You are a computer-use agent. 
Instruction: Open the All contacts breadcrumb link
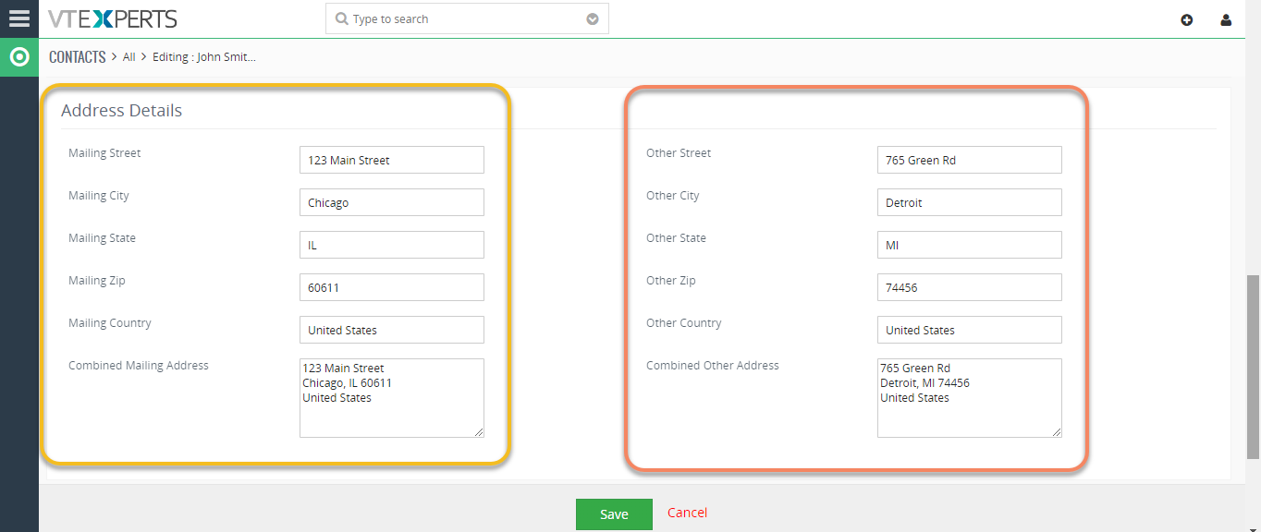(x=129, y=57)
